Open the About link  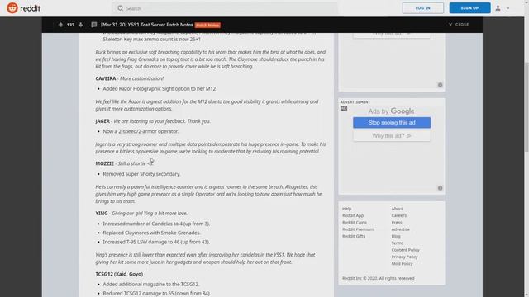(x=398, y=209)
